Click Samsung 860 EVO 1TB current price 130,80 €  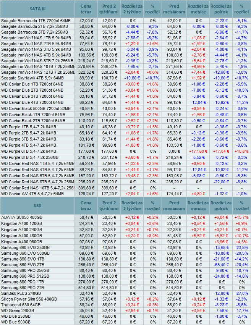(86, 259)
